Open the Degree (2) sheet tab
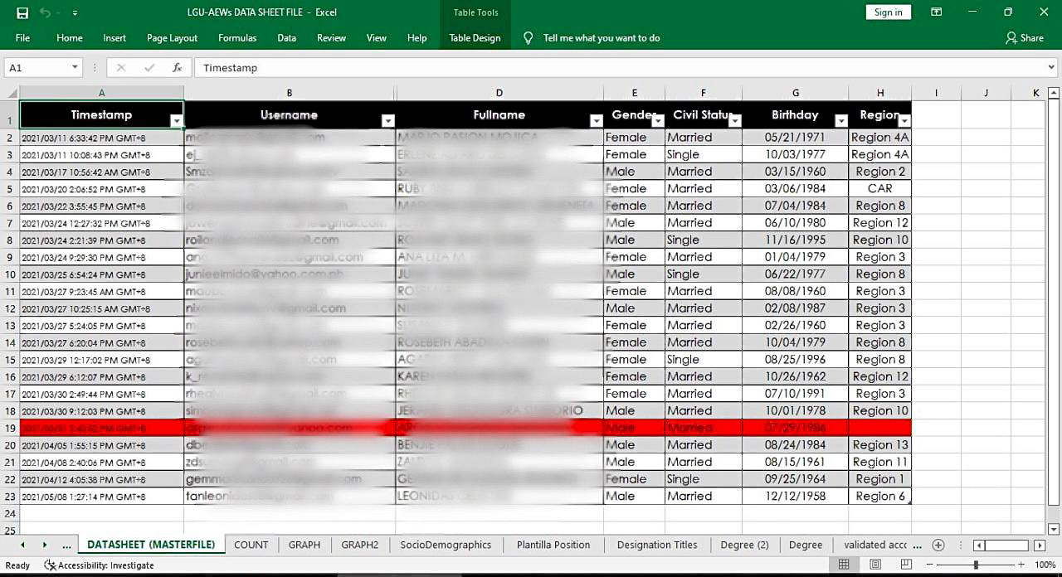Screen dimensions: 1062x577 (744, 545)
